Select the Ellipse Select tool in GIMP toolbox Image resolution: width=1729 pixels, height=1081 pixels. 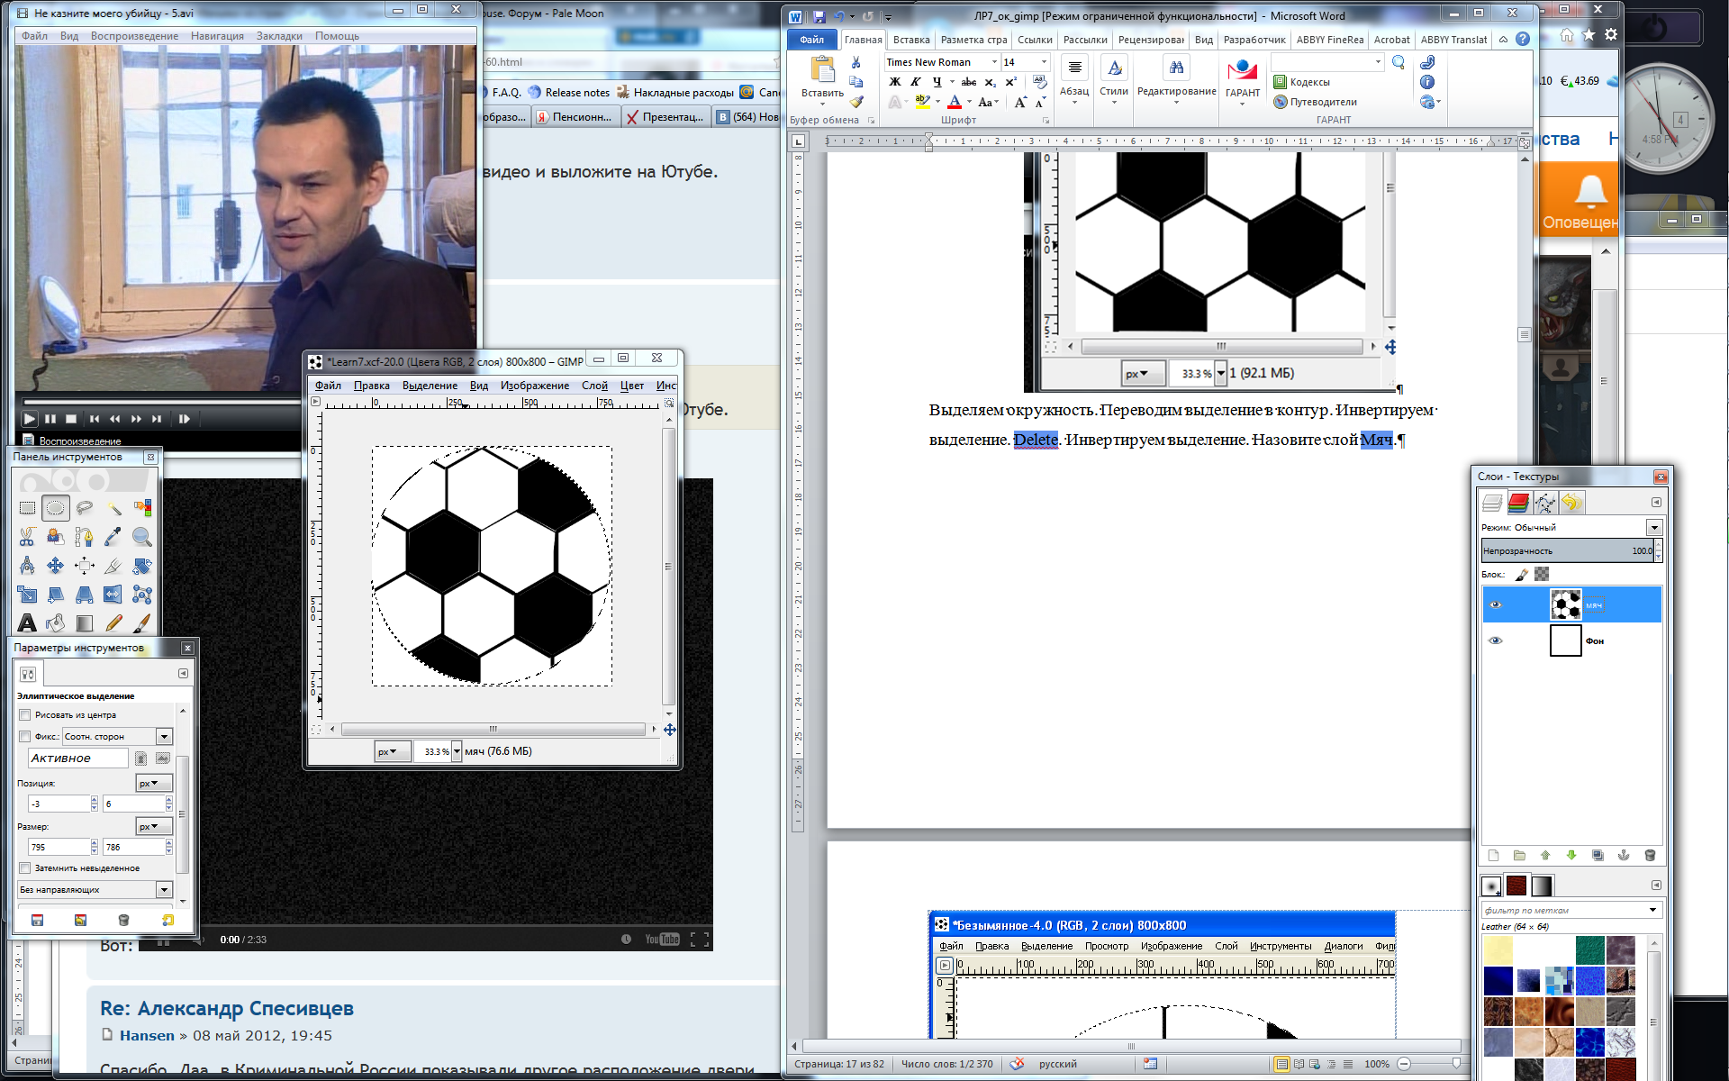click(x=56, y=508)
